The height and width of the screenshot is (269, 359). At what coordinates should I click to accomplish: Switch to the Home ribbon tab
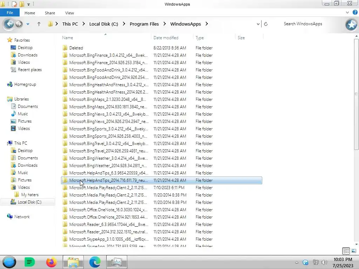coord(30,13)
